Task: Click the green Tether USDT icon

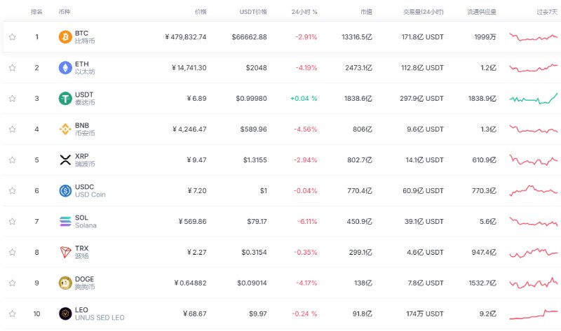Action: tap(65, 99)
